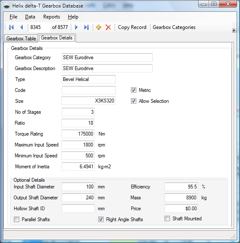Click 'Torque Rating' label
This screenshot has height=243, width=240.
(x=29, y=134)
